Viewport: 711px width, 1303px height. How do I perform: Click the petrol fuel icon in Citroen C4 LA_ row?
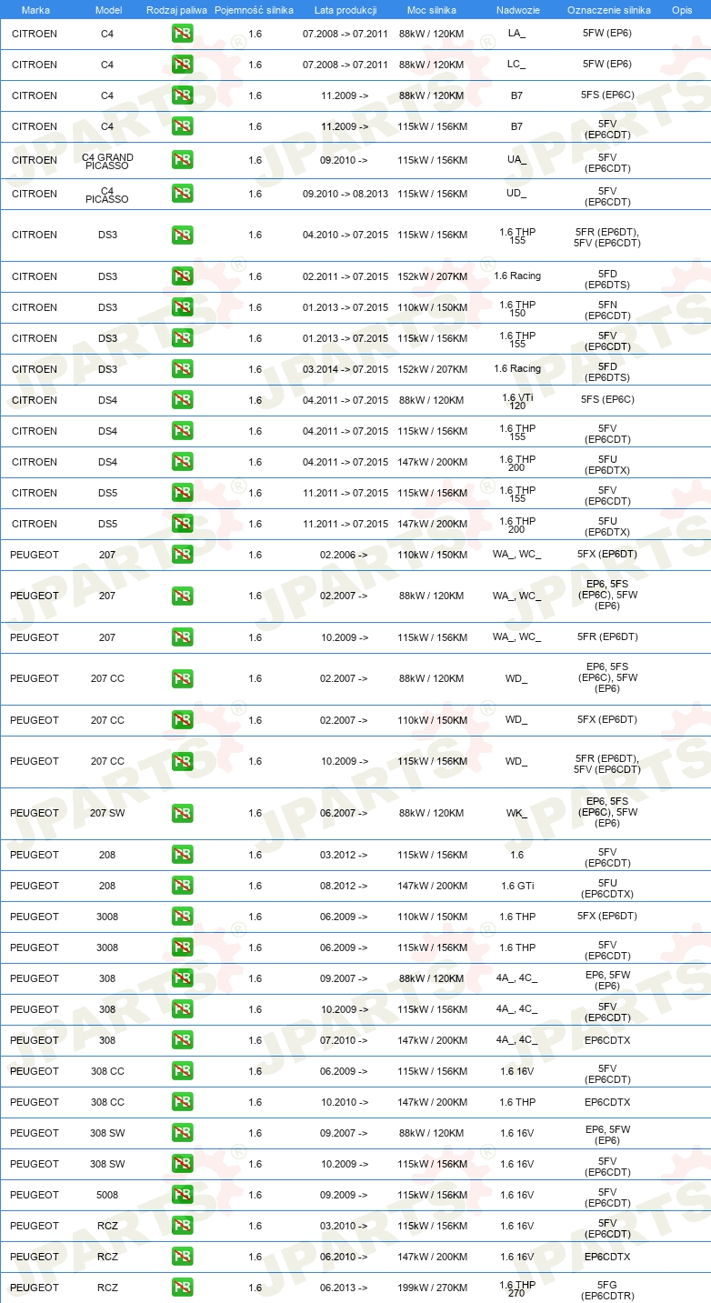[x=183, y=35]
